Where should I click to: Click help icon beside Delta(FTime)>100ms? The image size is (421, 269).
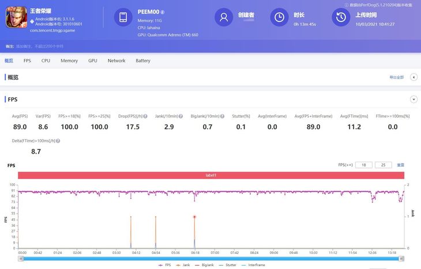click(58, 141)
